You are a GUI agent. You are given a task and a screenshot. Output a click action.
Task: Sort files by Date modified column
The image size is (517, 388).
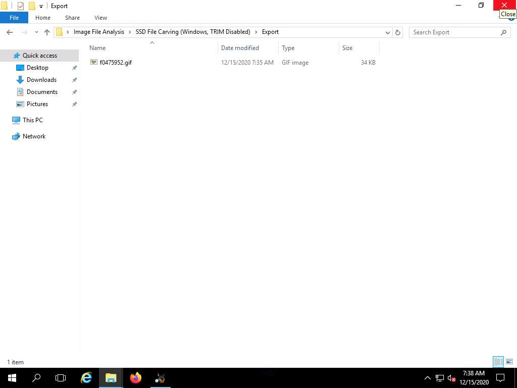[x=248, y=48]
